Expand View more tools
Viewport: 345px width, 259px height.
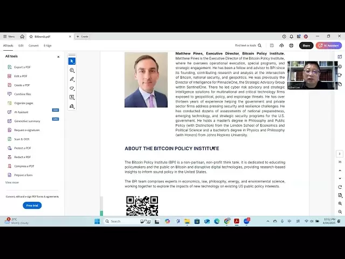pyautogui.click(x=12, y=182)
